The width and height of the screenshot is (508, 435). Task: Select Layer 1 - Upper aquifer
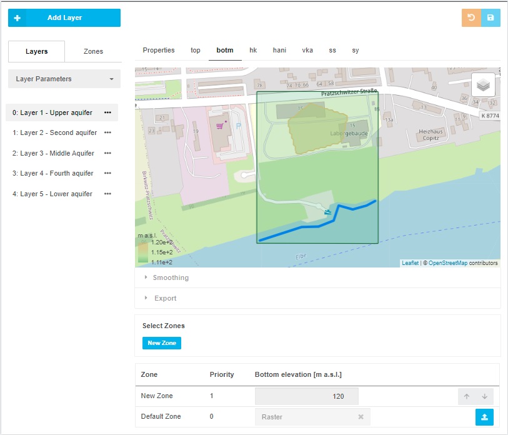click(52, 112)
